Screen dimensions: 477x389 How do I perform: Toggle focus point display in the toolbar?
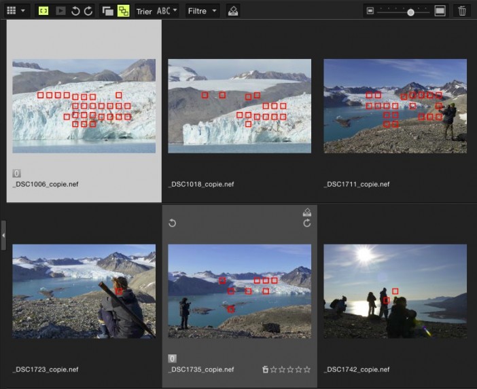(43, 11)
